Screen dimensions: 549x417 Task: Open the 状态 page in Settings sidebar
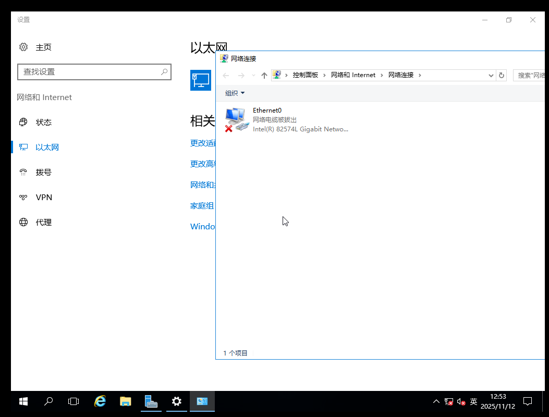(43, 122)
